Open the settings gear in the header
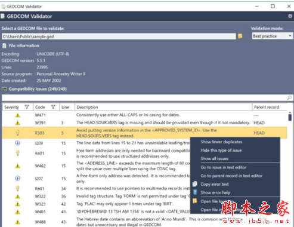This screenshot has height=227, width=294. coord(290,16)
